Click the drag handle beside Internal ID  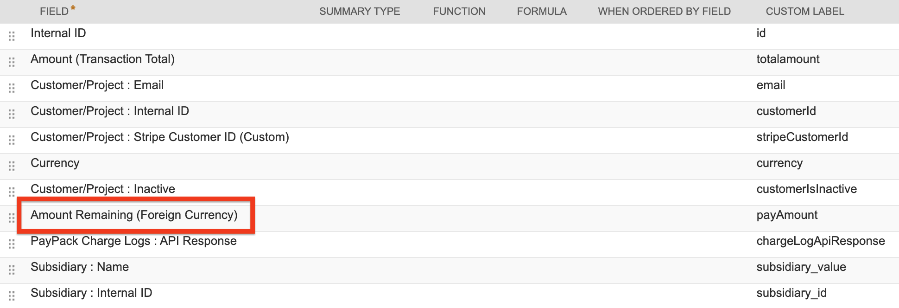tap(12, 36)
